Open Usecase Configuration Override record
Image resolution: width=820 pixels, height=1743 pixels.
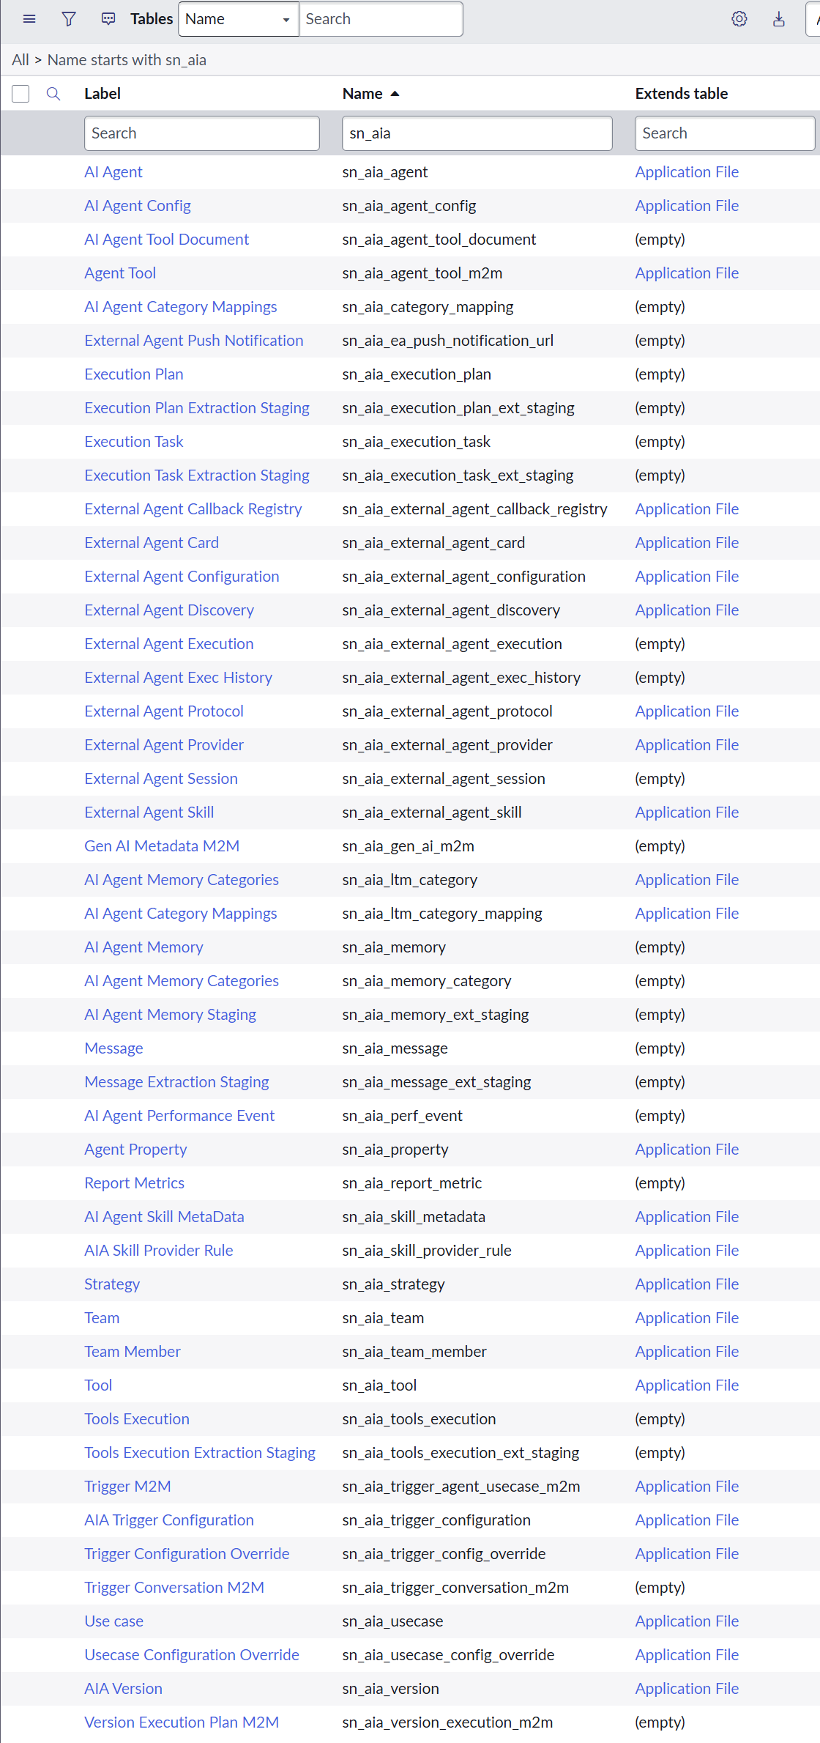click(192, 1655)
